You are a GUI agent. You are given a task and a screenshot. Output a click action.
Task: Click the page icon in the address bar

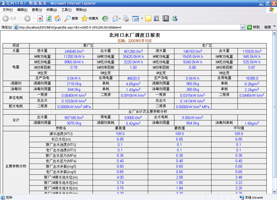pos(16,27)
